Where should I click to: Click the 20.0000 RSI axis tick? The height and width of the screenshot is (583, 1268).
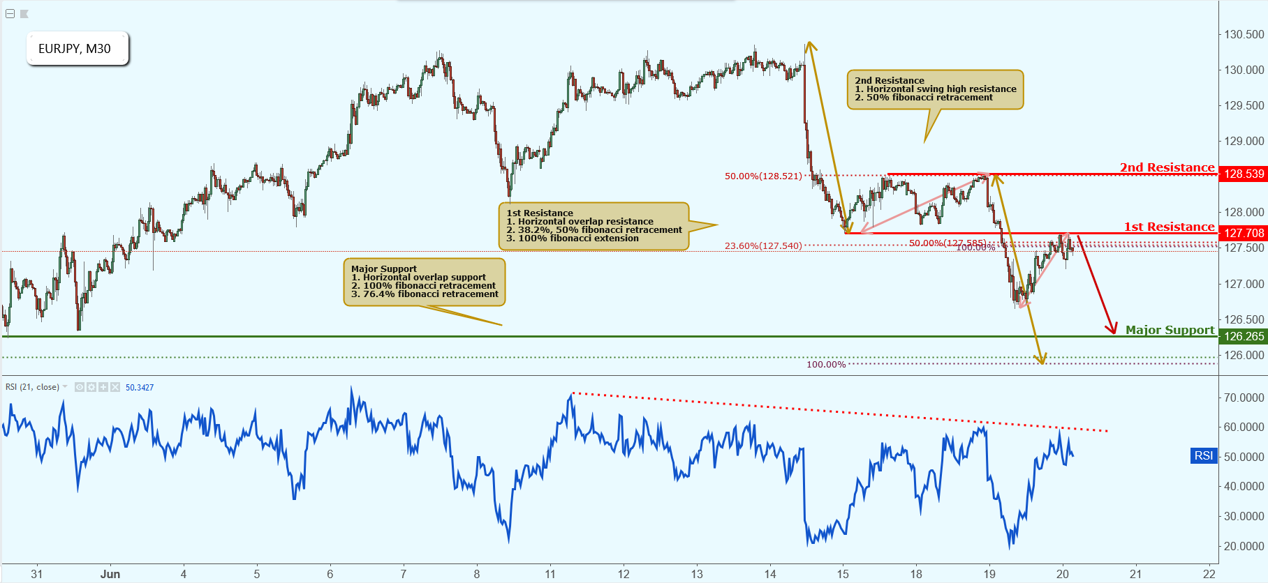[x=1244, y=546]
